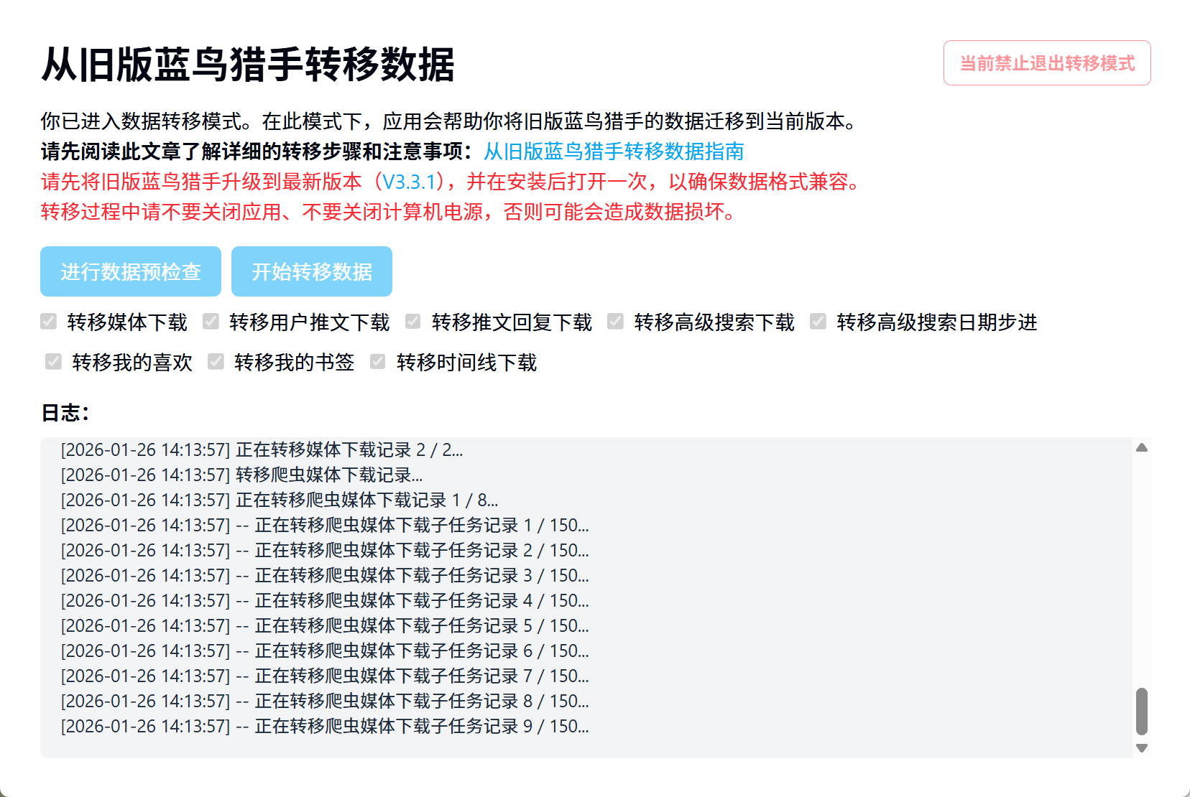The width and height of the screenshot is (1190, 797).
Task: Click the log line 正在转移媒体下载记录 2 / 2
Action: 262,450
